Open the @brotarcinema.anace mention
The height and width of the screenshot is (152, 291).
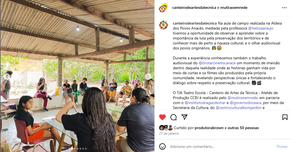(217, 63)
